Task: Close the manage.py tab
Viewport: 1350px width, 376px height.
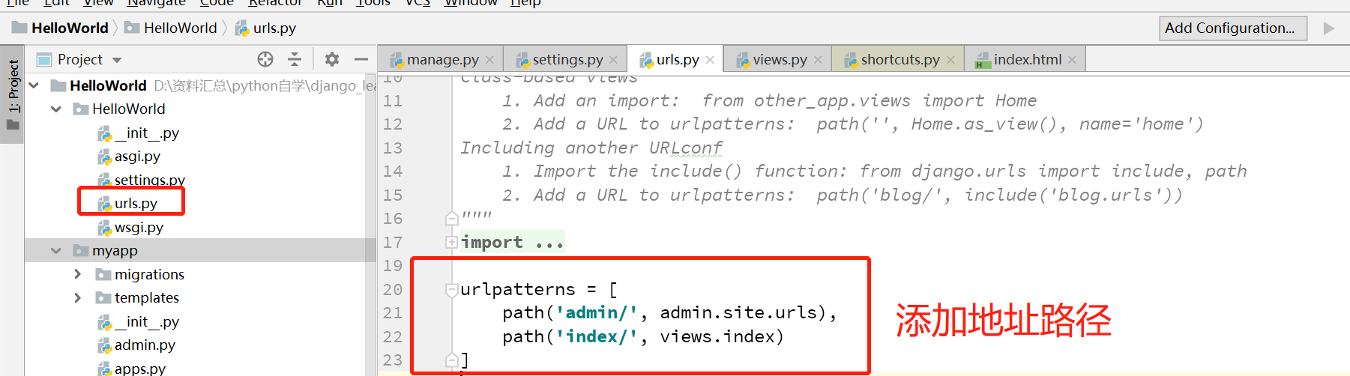Action: (489, 60)
